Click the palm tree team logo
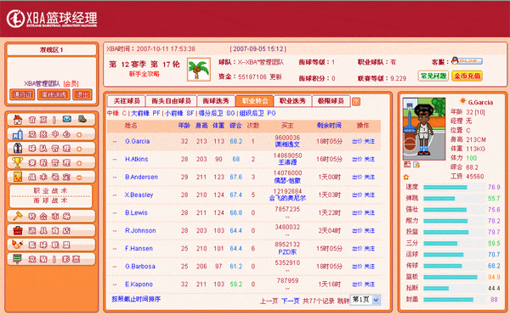 click(x=198, y=70)
